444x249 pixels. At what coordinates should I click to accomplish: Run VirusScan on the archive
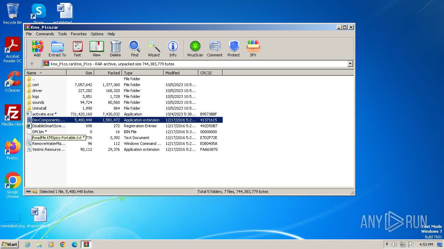(x=195, y=48)
